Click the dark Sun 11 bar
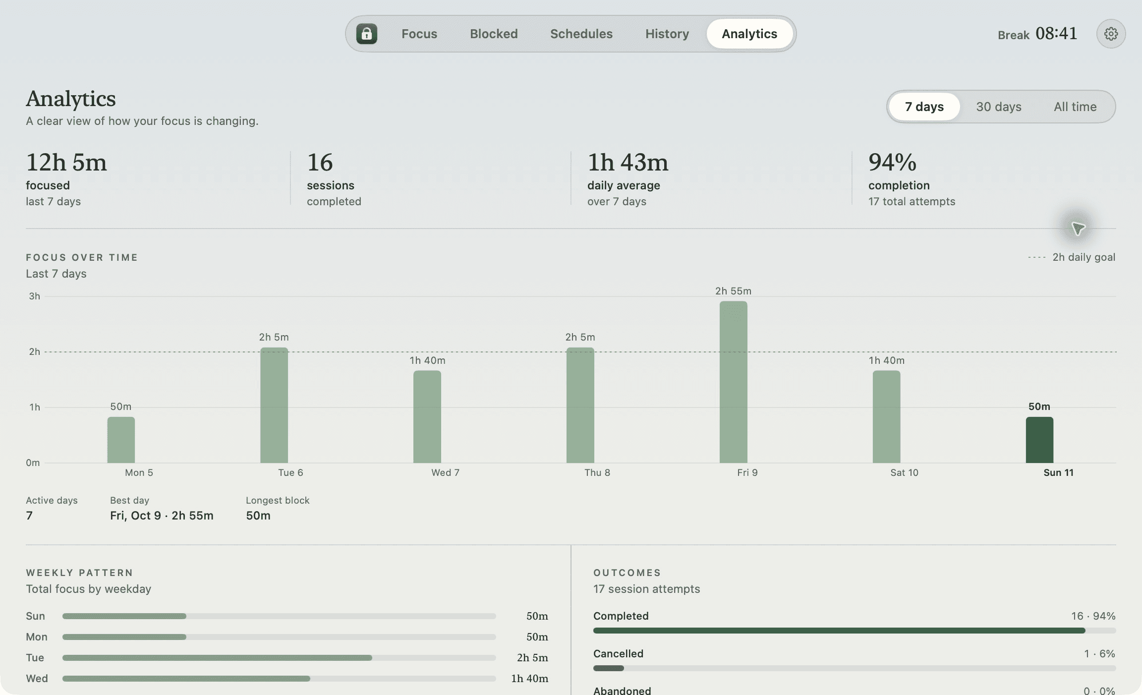The height and width of the screenshot is (695, 1142). 1039,440
